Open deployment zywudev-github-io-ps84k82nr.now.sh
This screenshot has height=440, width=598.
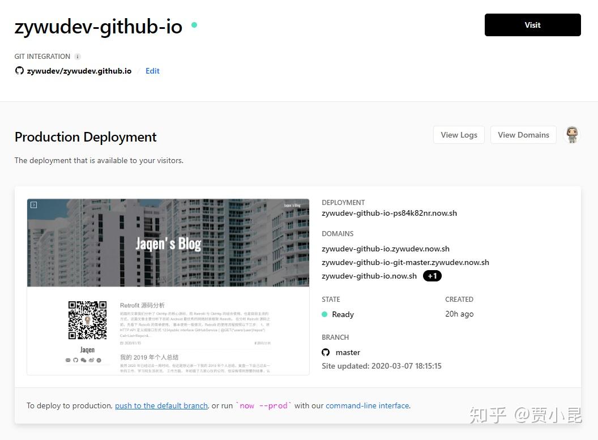[x=389, y=213]
